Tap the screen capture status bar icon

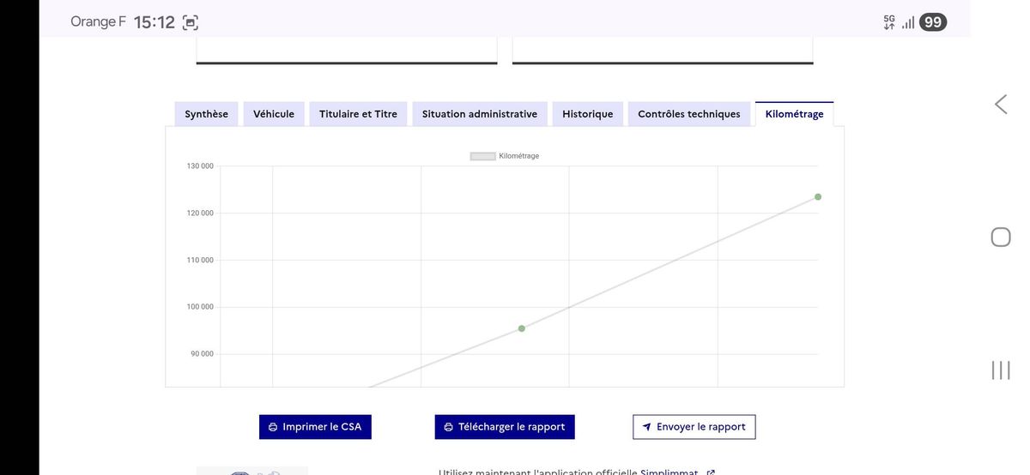click(191, 23)
